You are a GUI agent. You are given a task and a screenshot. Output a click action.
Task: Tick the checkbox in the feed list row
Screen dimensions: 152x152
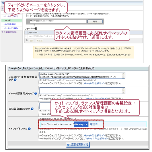point(26,36)
